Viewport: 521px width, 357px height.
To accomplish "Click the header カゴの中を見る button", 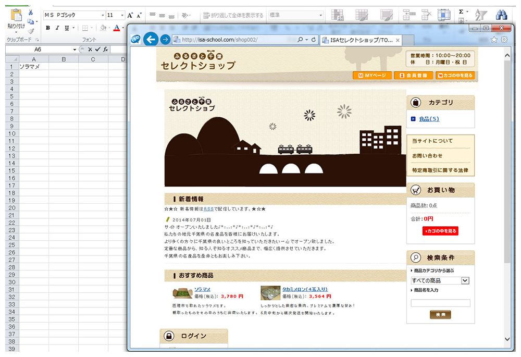I will 455,76.
